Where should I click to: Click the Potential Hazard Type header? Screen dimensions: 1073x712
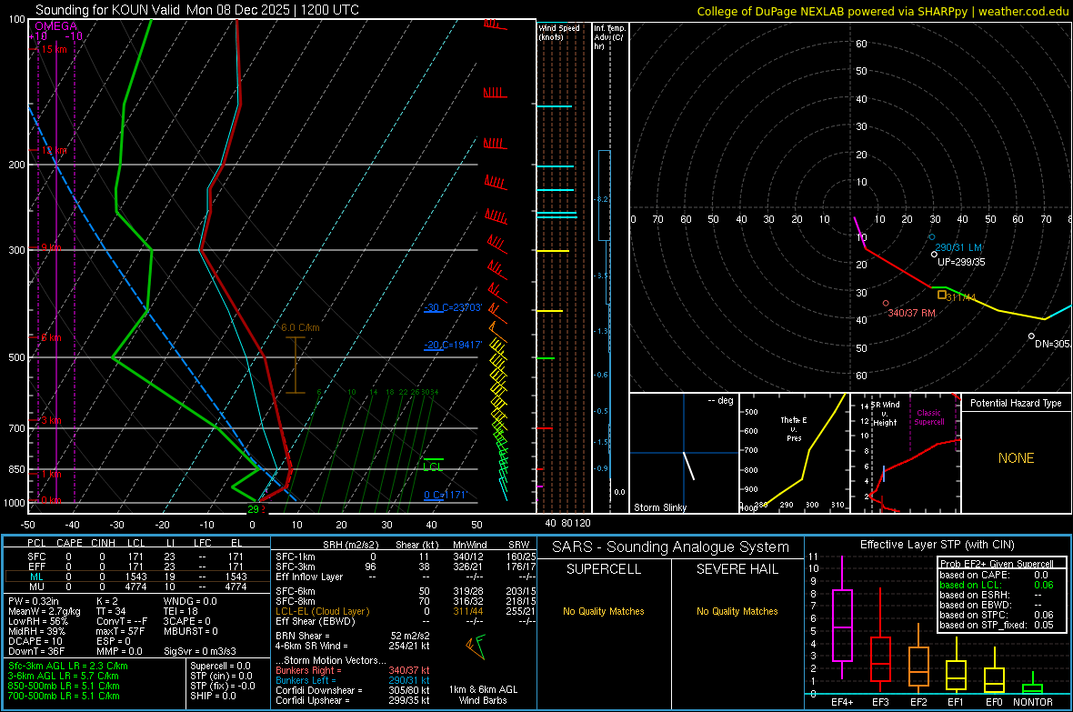[1016, 403]
